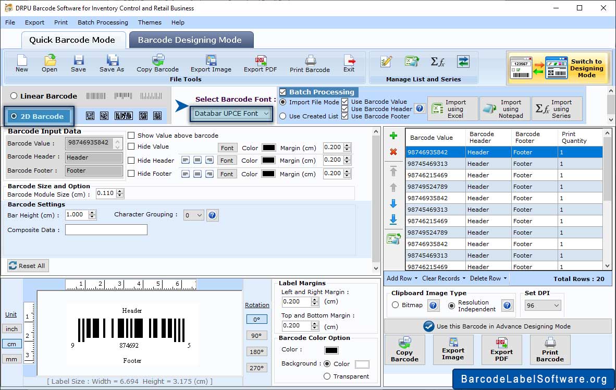616x390 pixels.
Task: Open help next to Use Barcode Header
Action: point(420,108)
